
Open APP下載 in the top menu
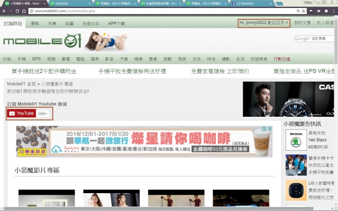116,23
